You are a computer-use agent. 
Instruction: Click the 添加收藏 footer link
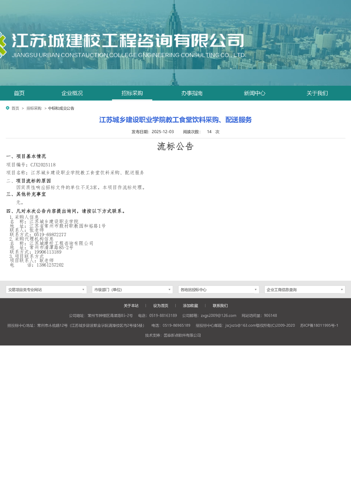190,306
